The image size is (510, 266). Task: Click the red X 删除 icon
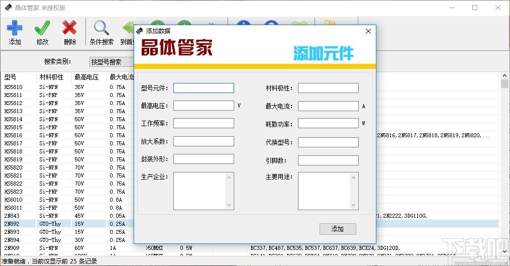[70, 28]
